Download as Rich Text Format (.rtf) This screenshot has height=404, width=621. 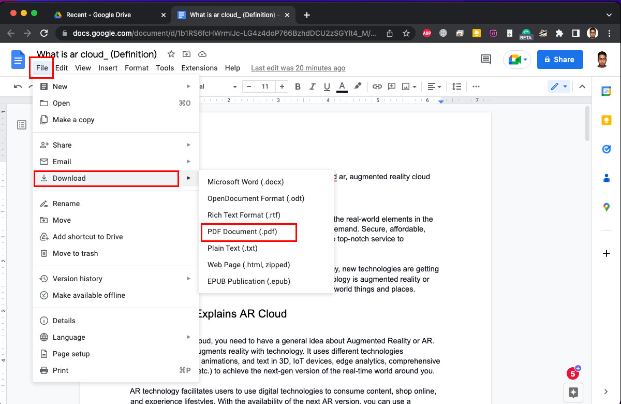point(267,215)
